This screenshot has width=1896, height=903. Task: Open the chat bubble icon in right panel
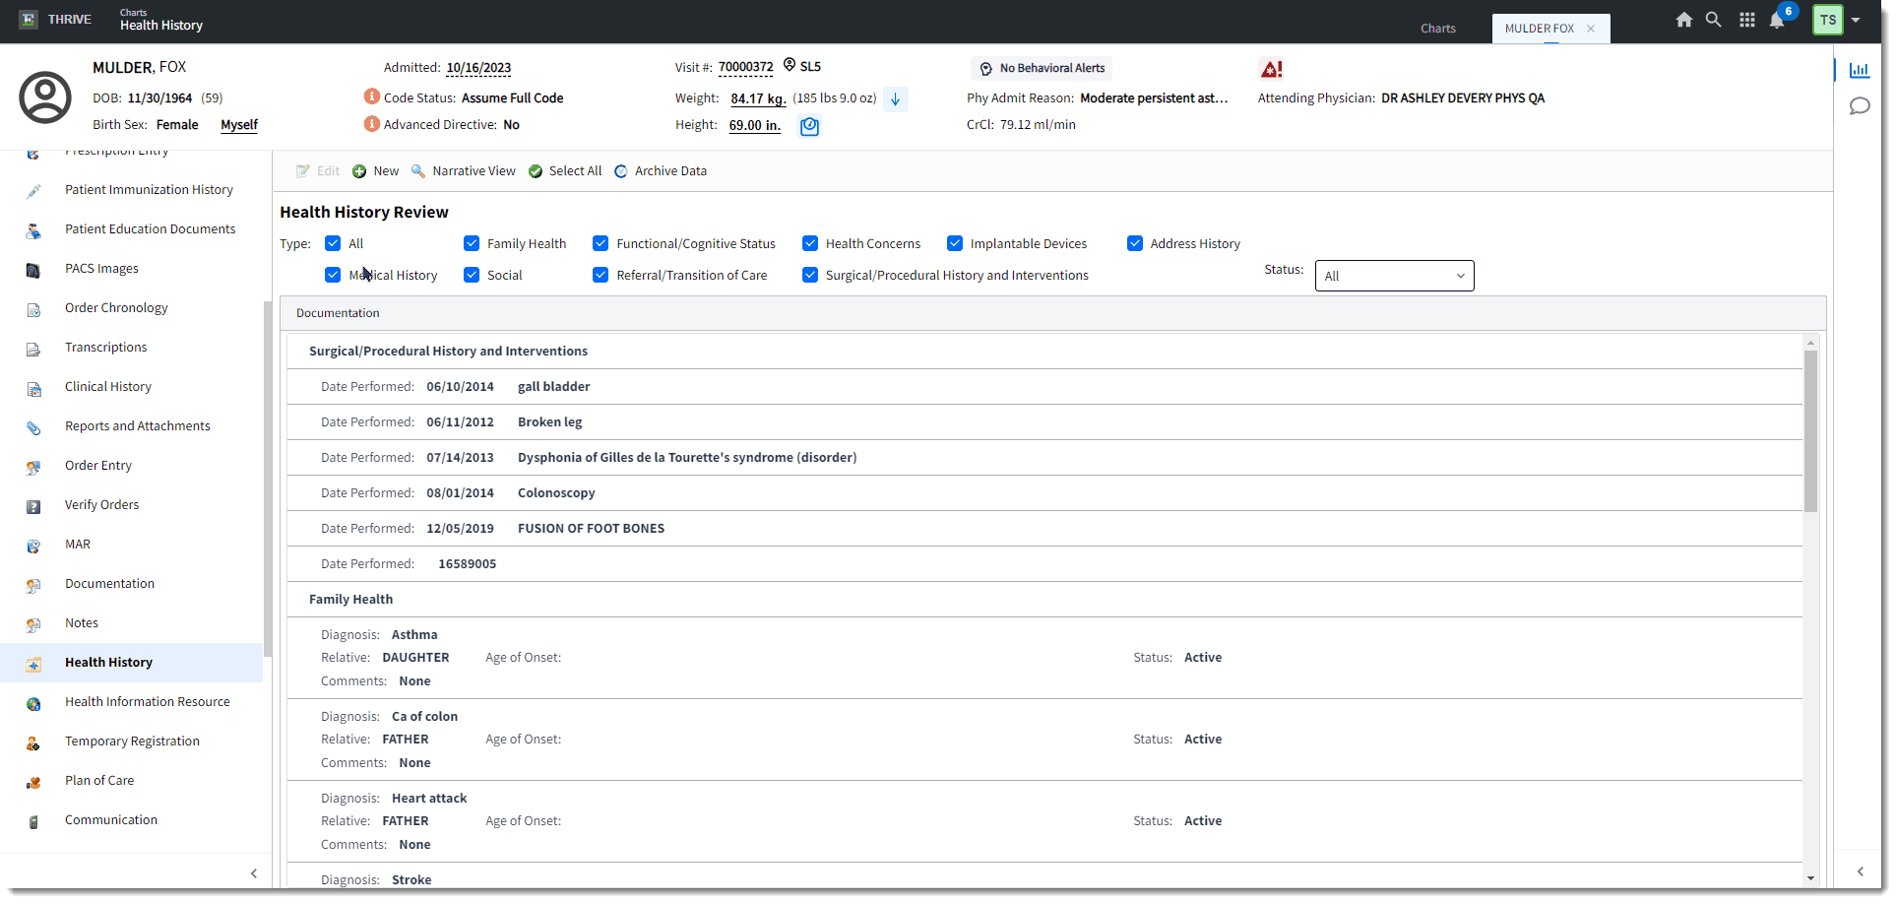[1859, 105]
